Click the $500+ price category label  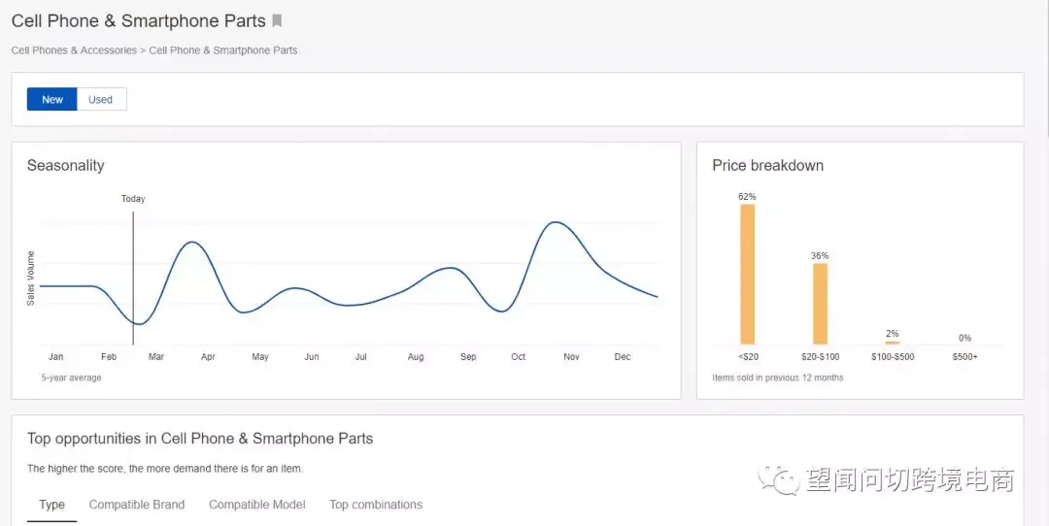click(x=964, y=357)
